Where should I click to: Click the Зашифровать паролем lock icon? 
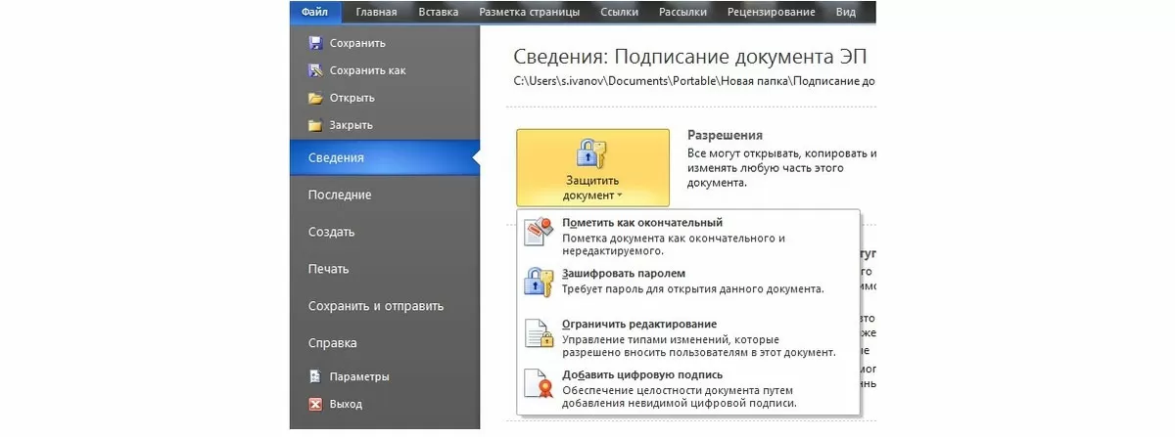[x=540, y=282]
